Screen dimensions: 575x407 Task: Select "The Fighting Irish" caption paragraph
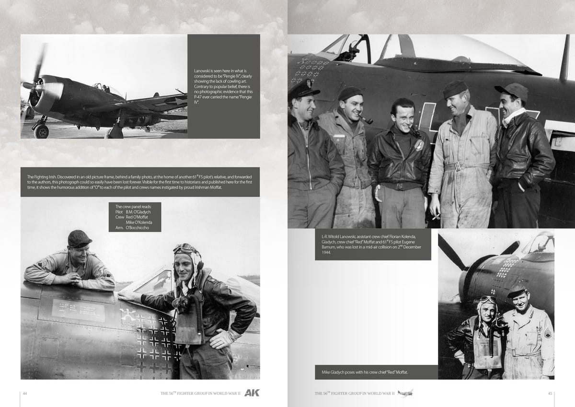(x=140, y=182)
